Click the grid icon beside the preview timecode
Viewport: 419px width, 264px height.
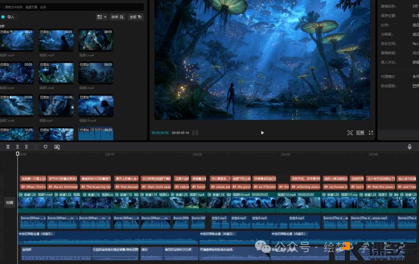point(195,133)
